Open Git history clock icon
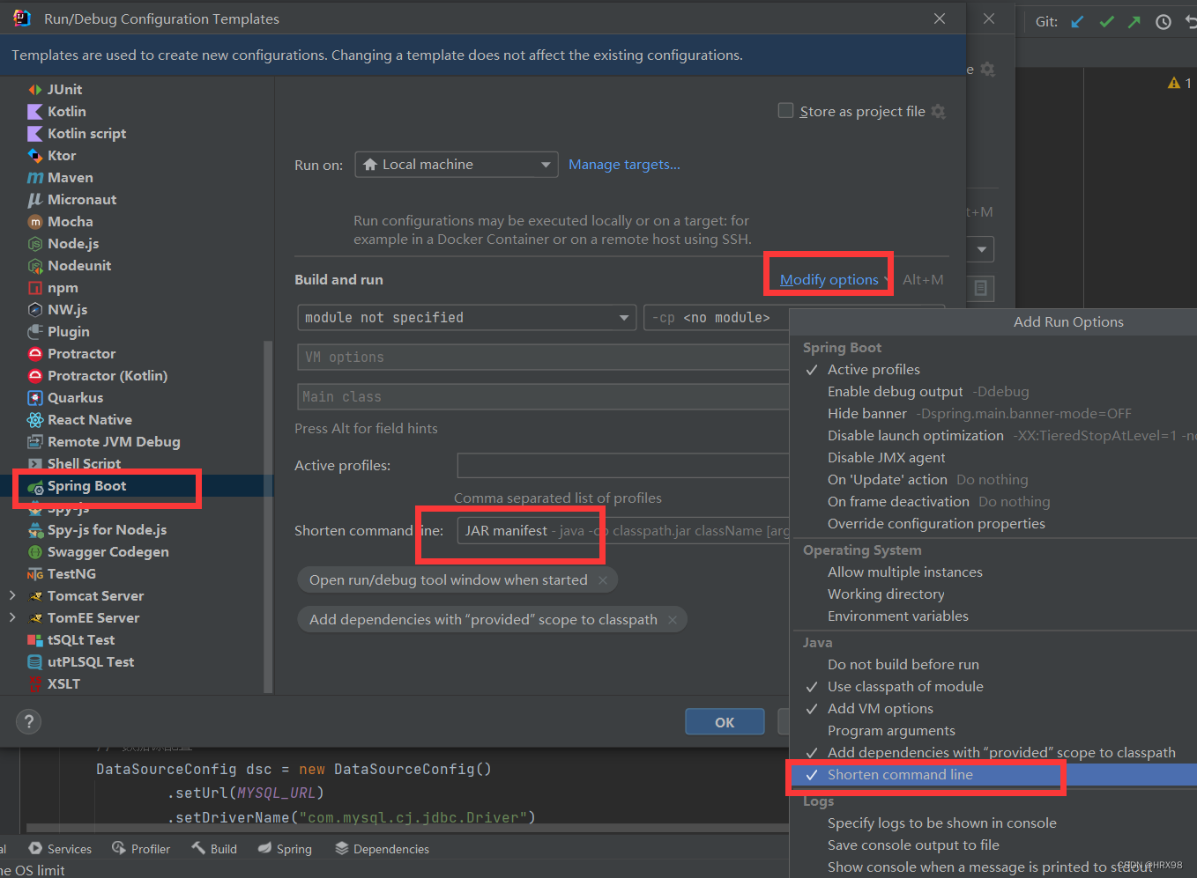Viewport: 1197px width, 878px height. [x=1164, y=22]
